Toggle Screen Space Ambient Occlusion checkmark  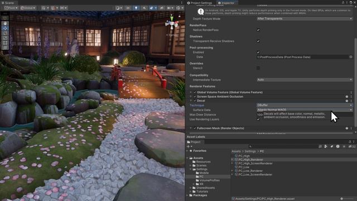(x=195, y=97)
